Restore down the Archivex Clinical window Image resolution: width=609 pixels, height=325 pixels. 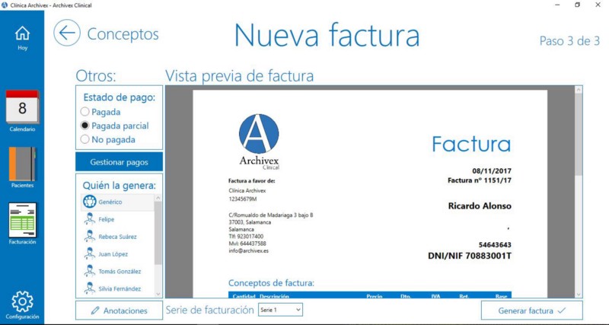(x=578, y=5)
